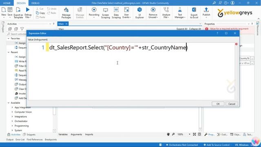This screenshot has height=147, width=261.
Task: Open the Breakpoints panel
Action: pyautogui.click(x=51, y=140)
